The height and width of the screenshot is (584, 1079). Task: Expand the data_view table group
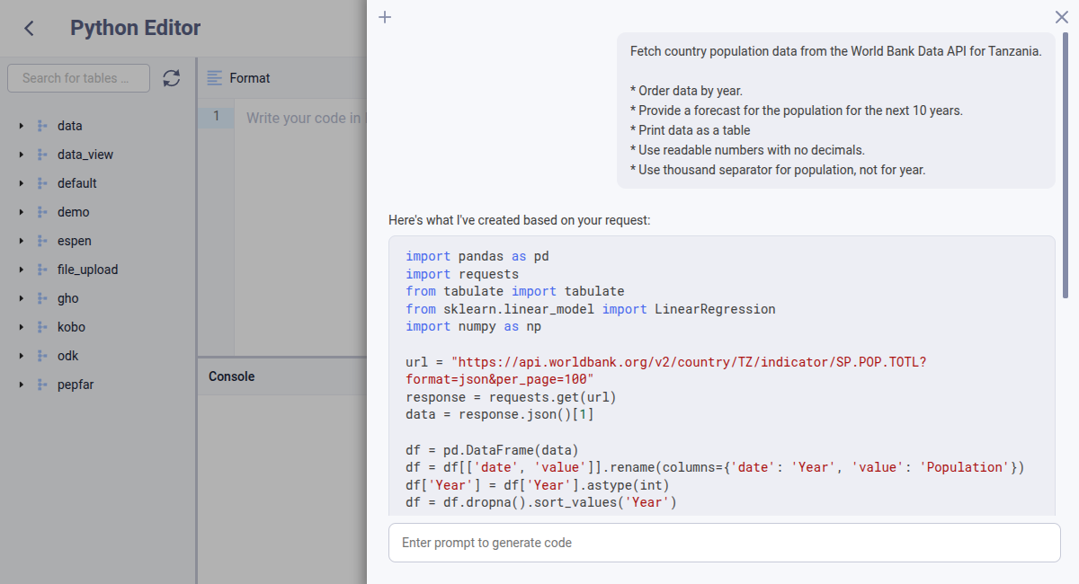pyautogui.click(x=21, y=155)
